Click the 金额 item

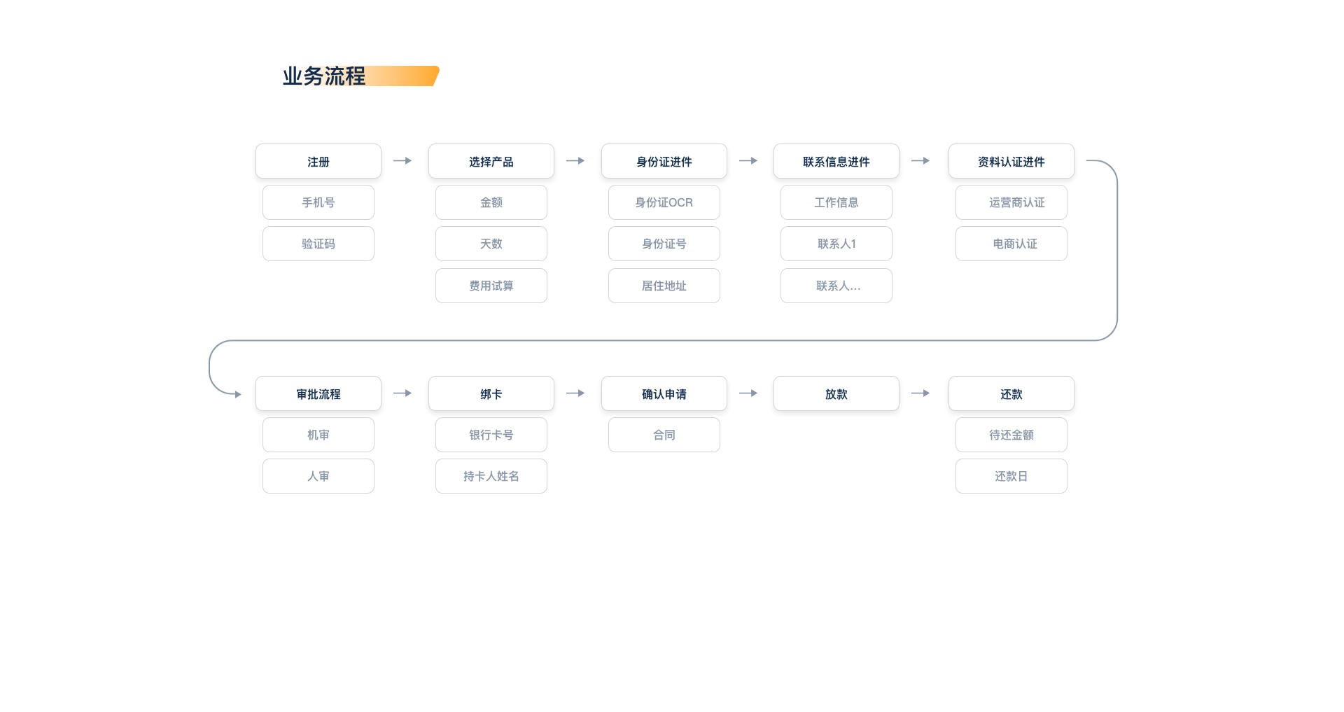[x=491, y=202]
